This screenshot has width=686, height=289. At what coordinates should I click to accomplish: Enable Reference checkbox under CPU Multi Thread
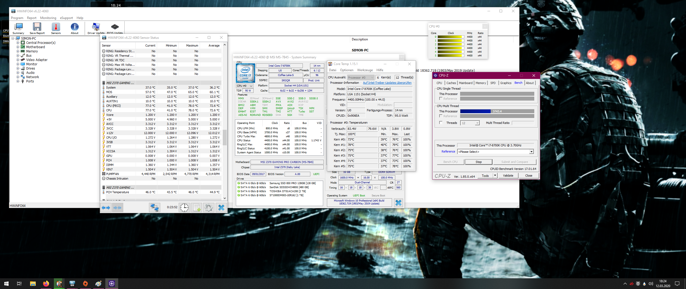point(441,116)
